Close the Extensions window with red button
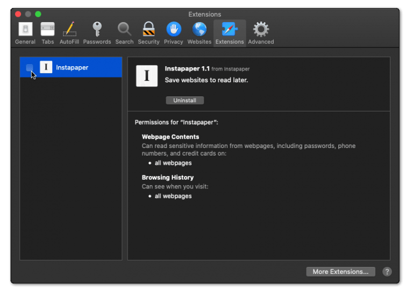Image resolution: width=413 pixels, height=296 pixels. point(18,14)
